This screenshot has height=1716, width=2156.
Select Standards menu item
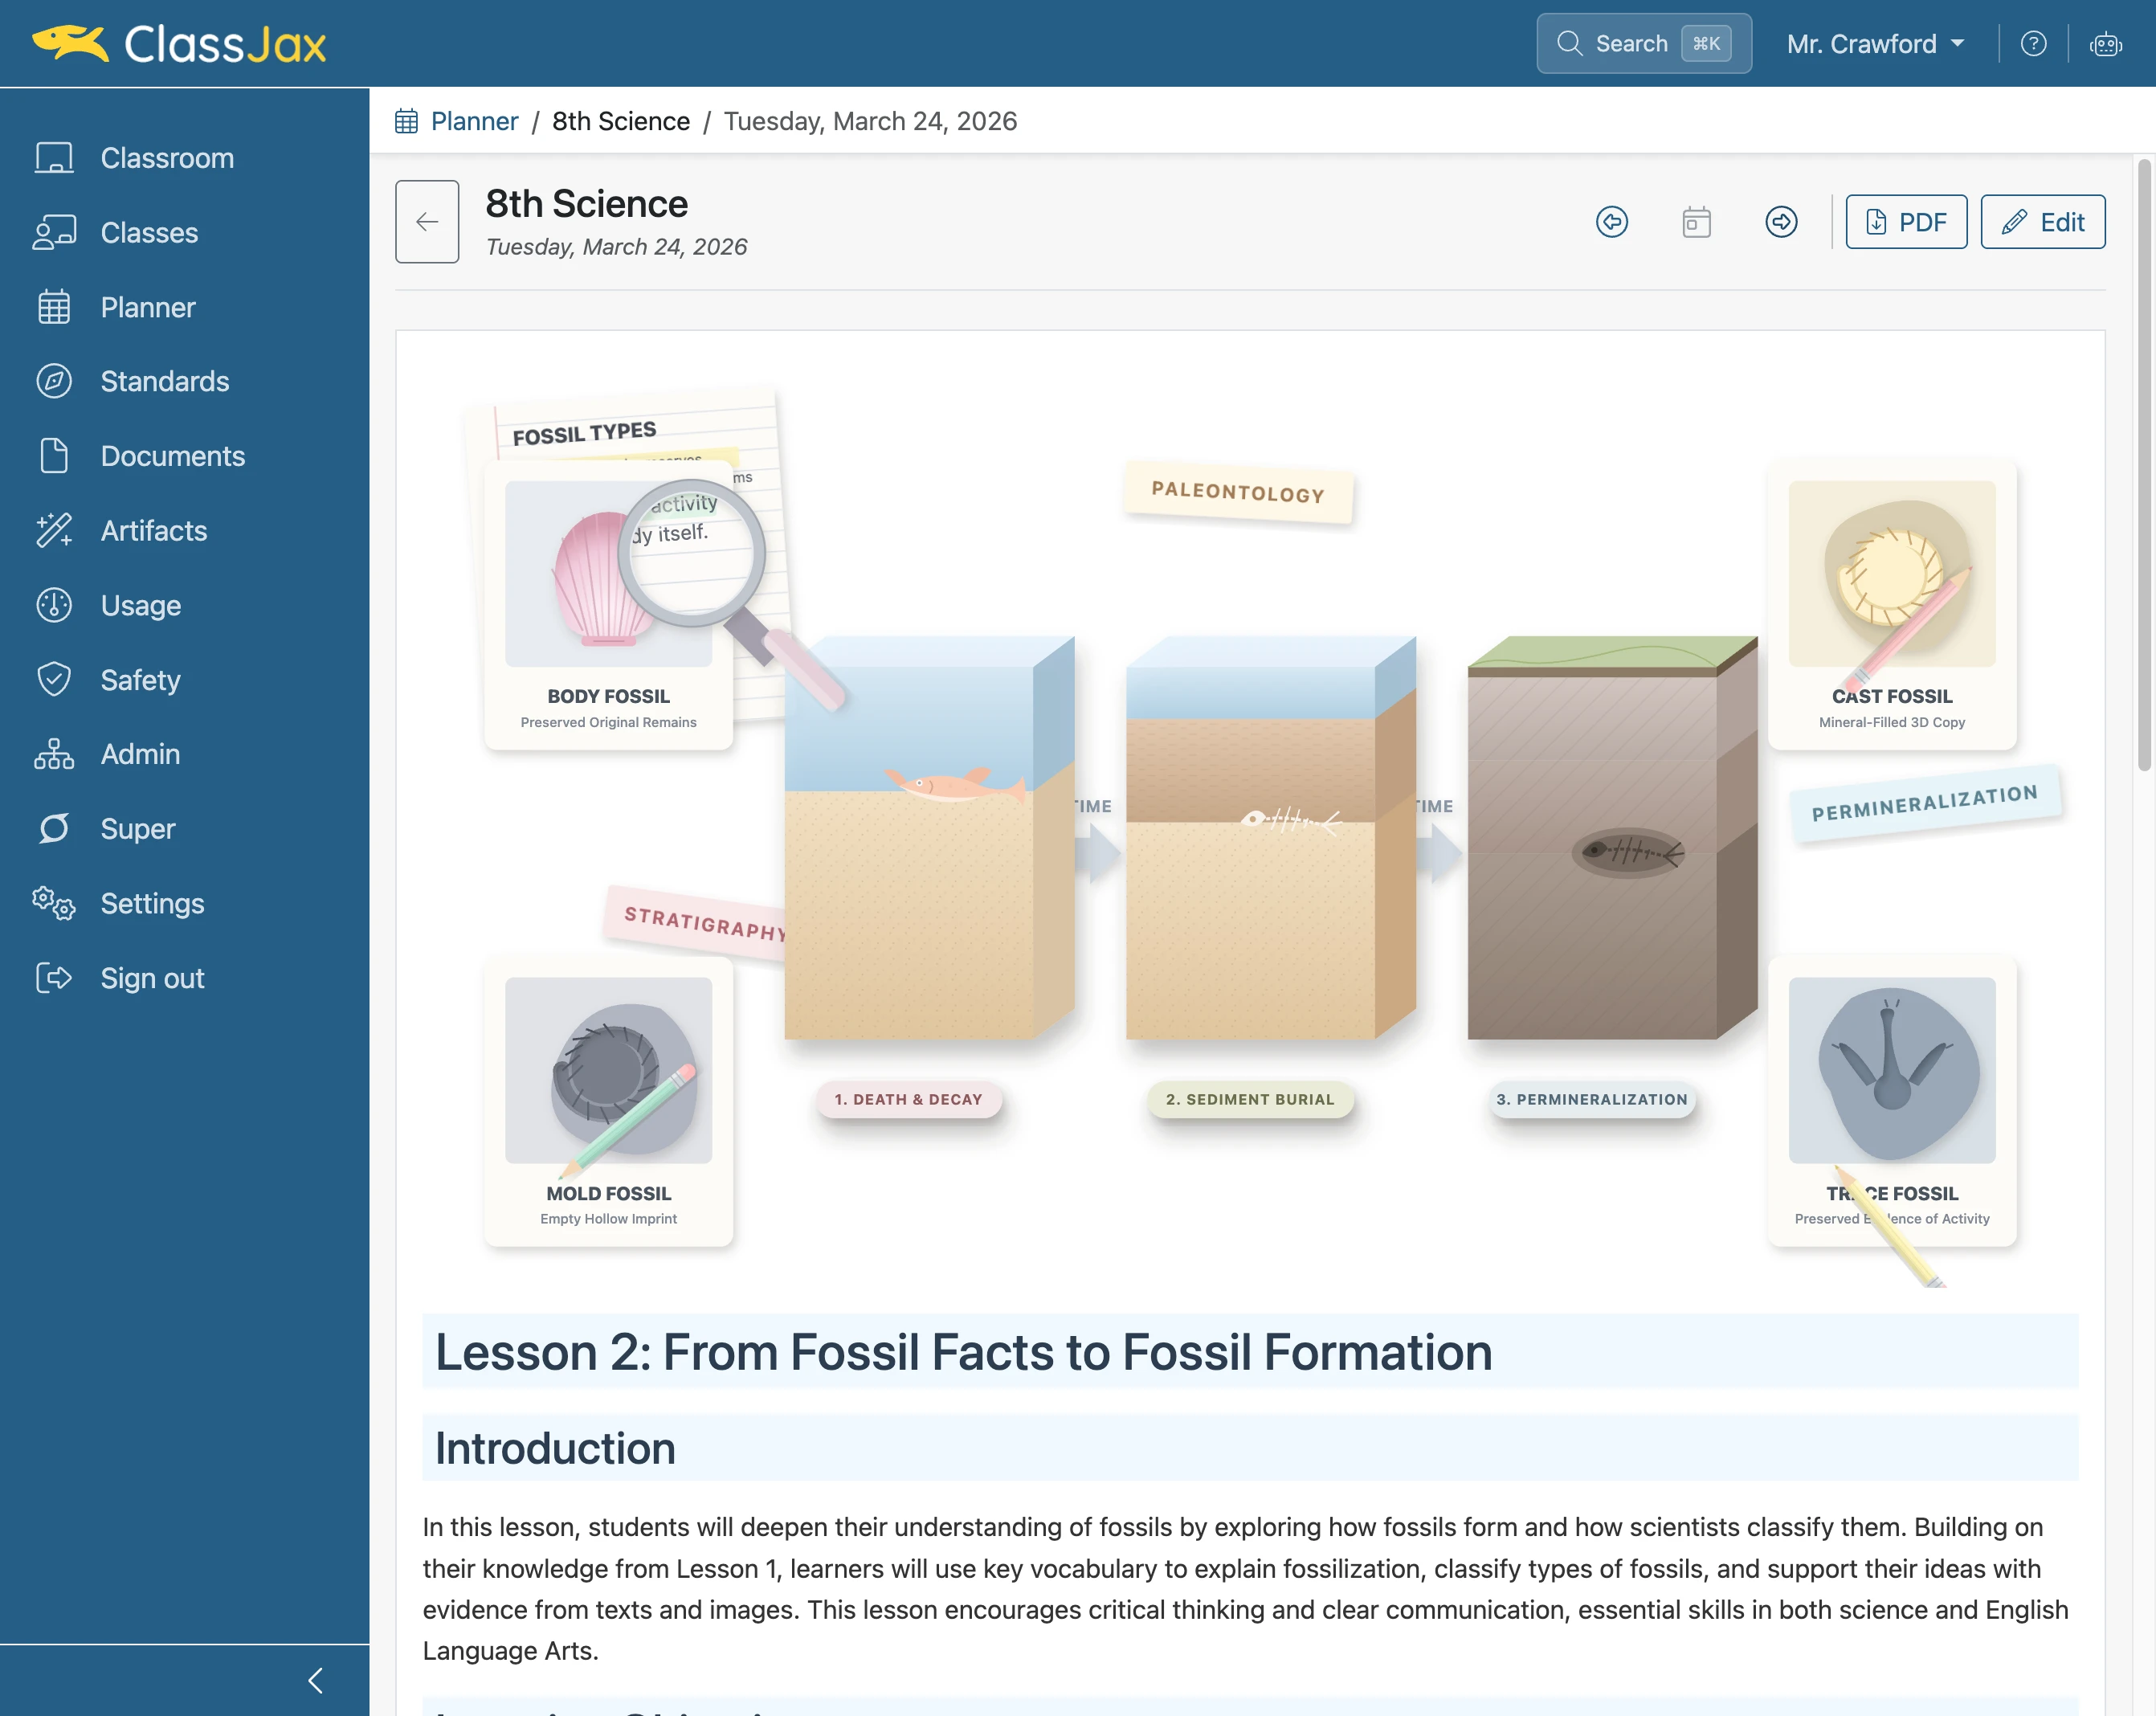pos(165,381)
